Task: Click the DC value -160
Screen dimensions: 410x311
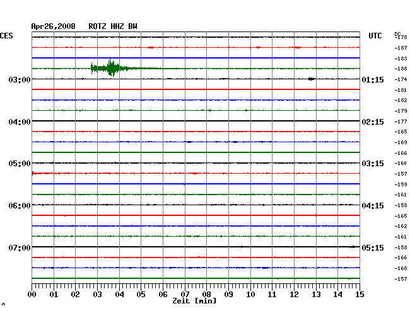Action: (401, 163)
